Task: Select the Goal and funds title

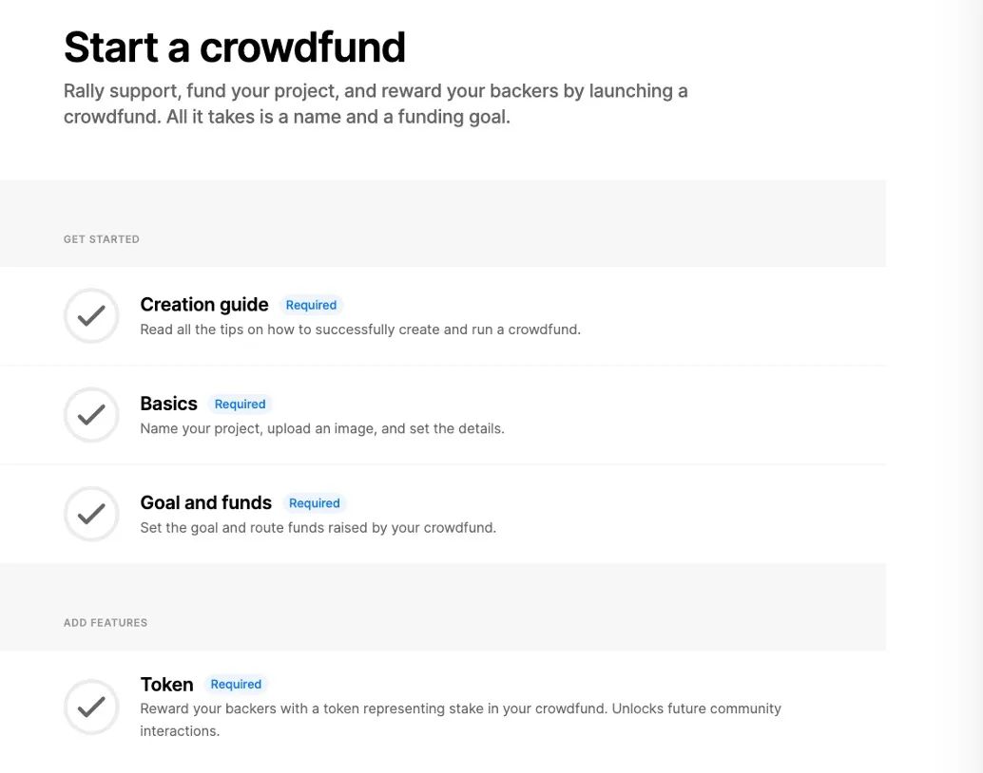Action: coord(205,502)
